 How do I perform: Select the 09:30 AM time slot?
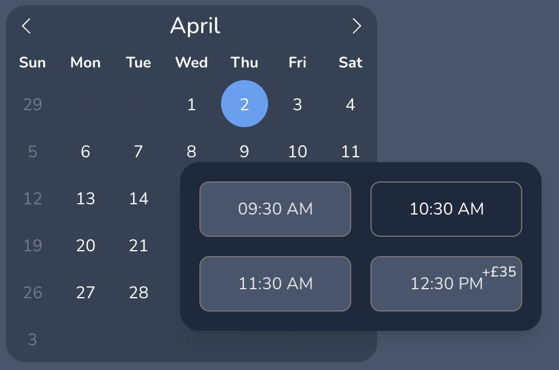(x=275, y=209)
